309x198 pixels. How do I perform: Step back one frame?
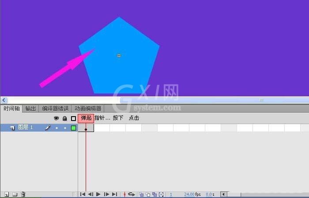click(90, 194)
